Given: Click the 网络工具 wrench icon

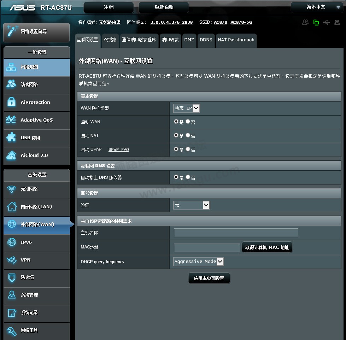Looking at the screenshot, I should 12,331.
